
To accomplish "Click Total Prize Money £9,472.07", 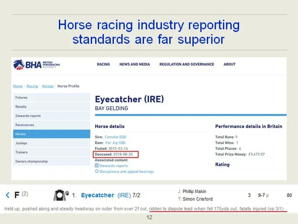I will [240, 154].
